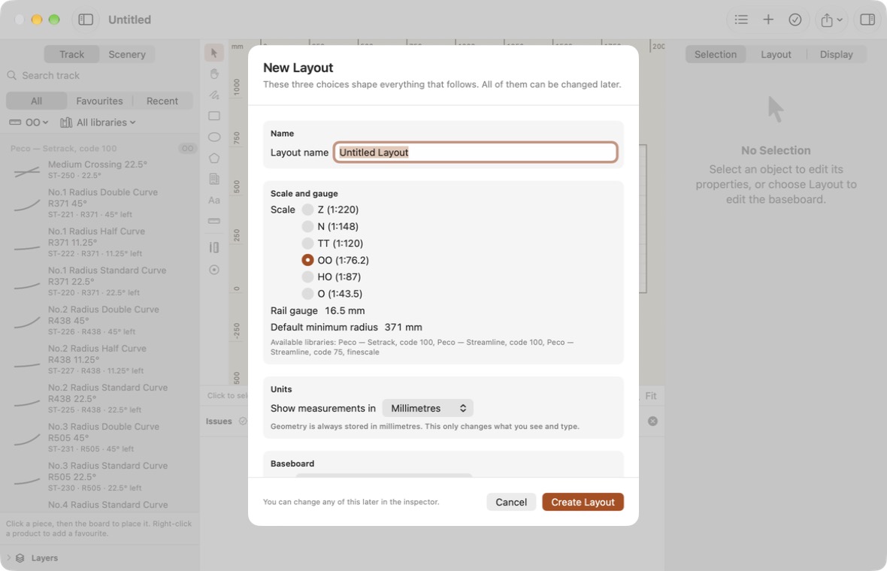
Task: Select the Aa text tool
Action: [x=213, y=200]
